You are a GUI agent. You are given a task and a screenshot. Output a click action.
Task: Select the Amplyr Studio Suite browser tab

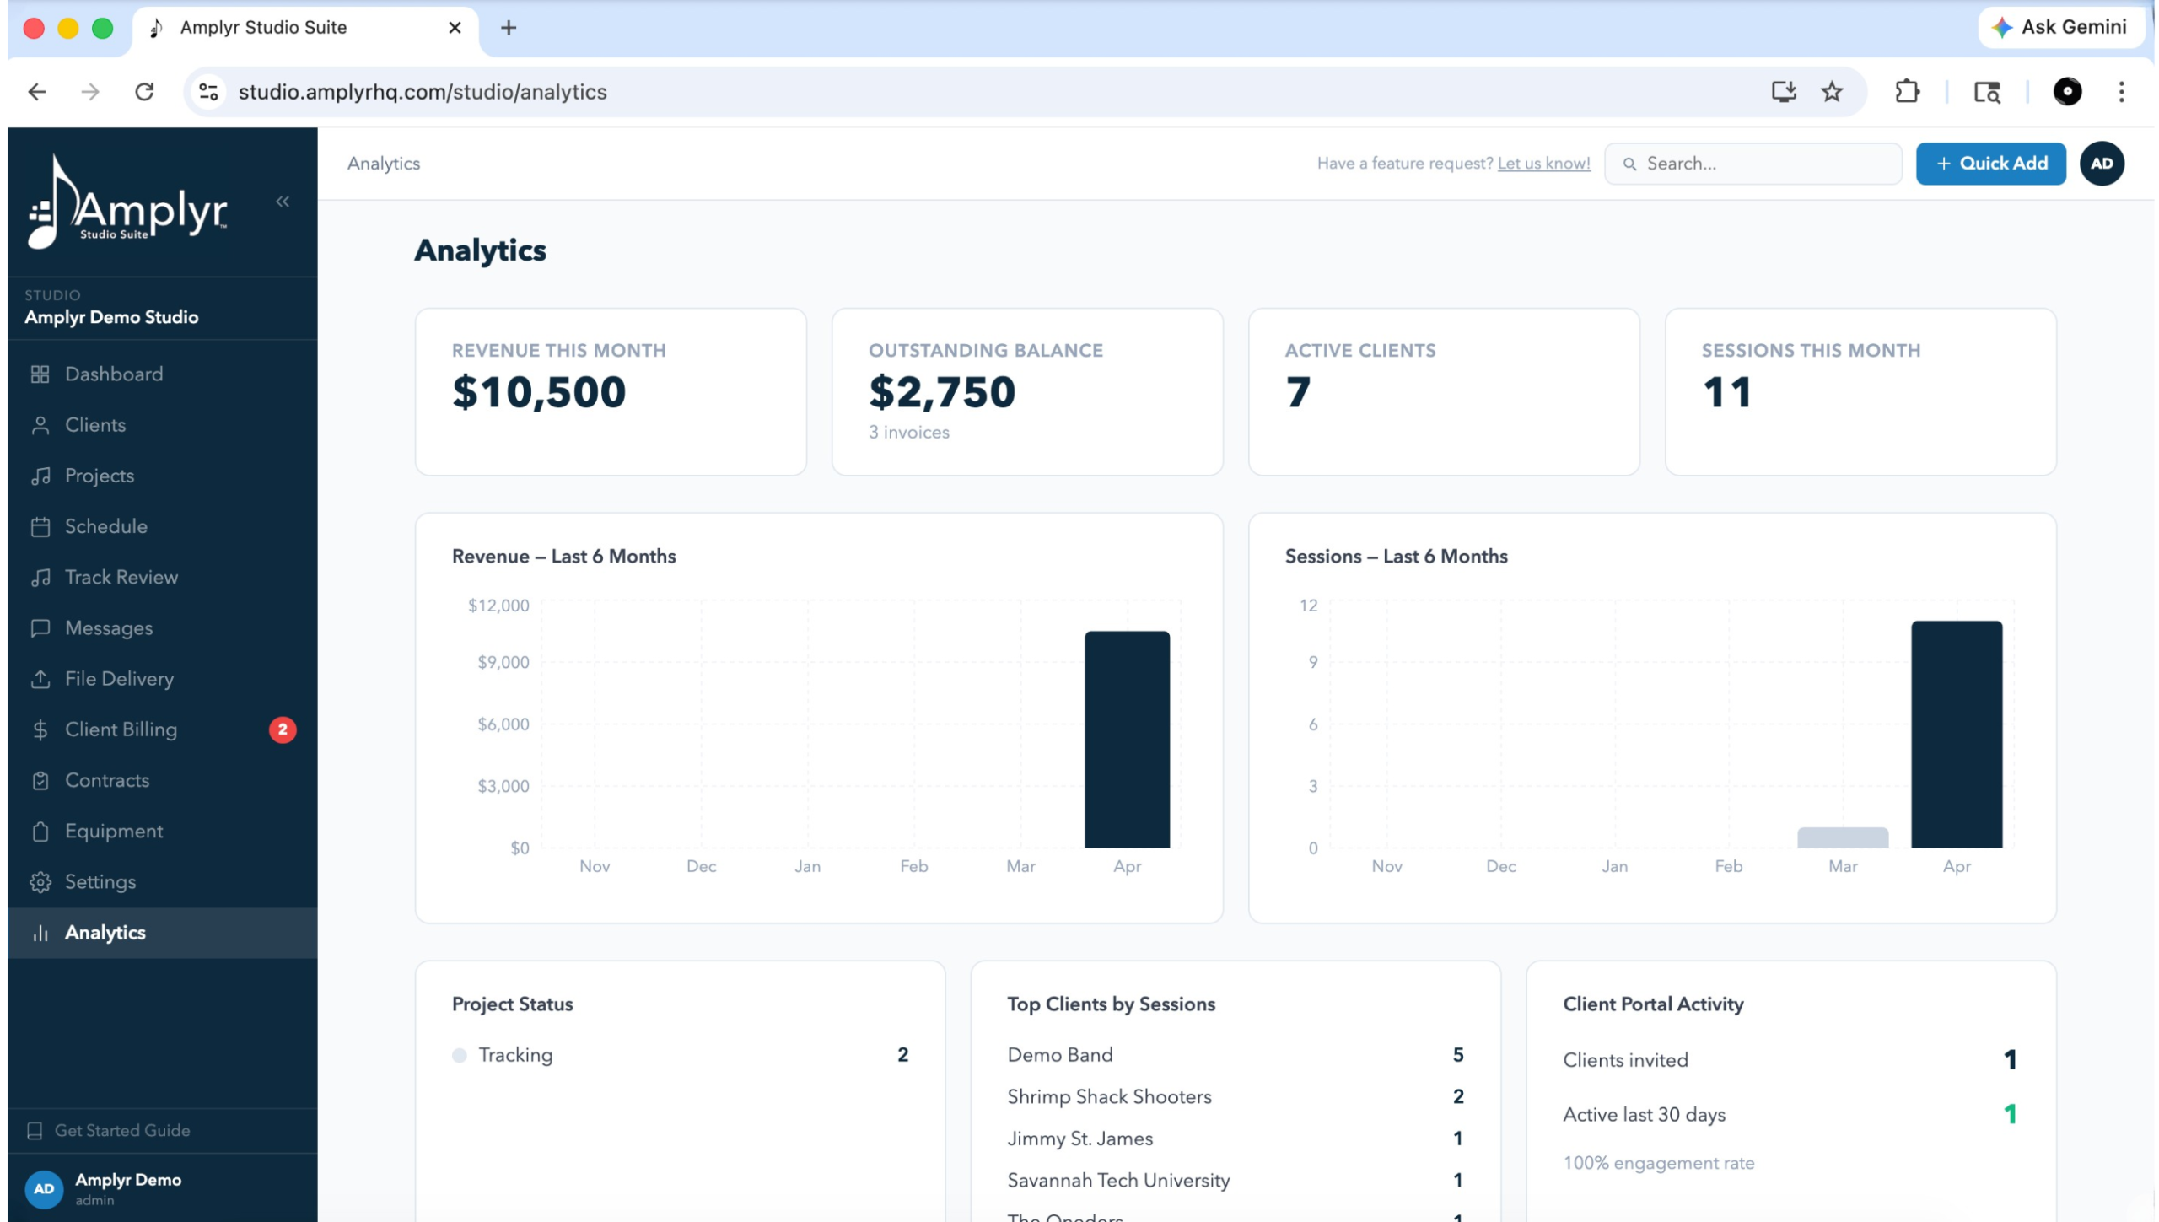pos(263,27)
